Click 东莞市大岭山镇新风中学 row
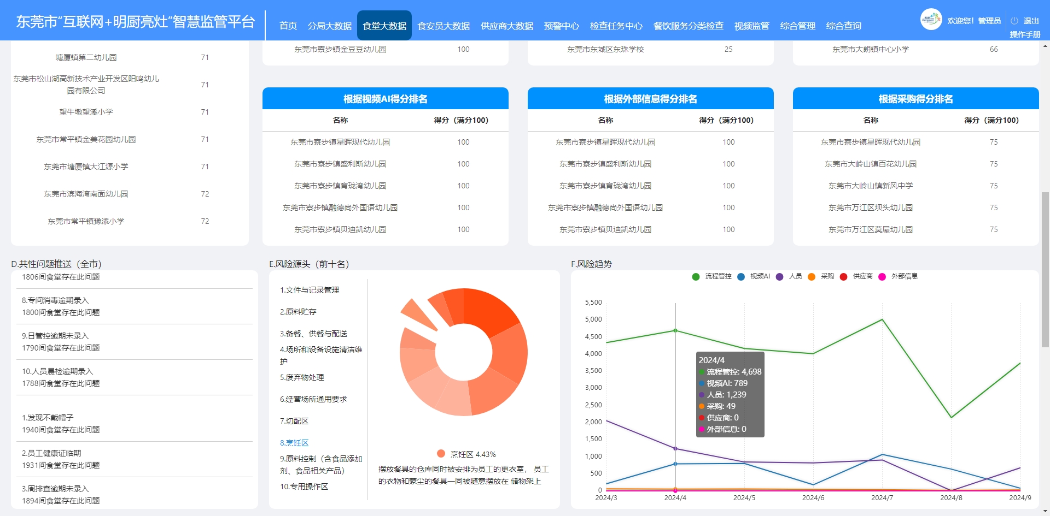1050x516 pixels. pos(916,186)
